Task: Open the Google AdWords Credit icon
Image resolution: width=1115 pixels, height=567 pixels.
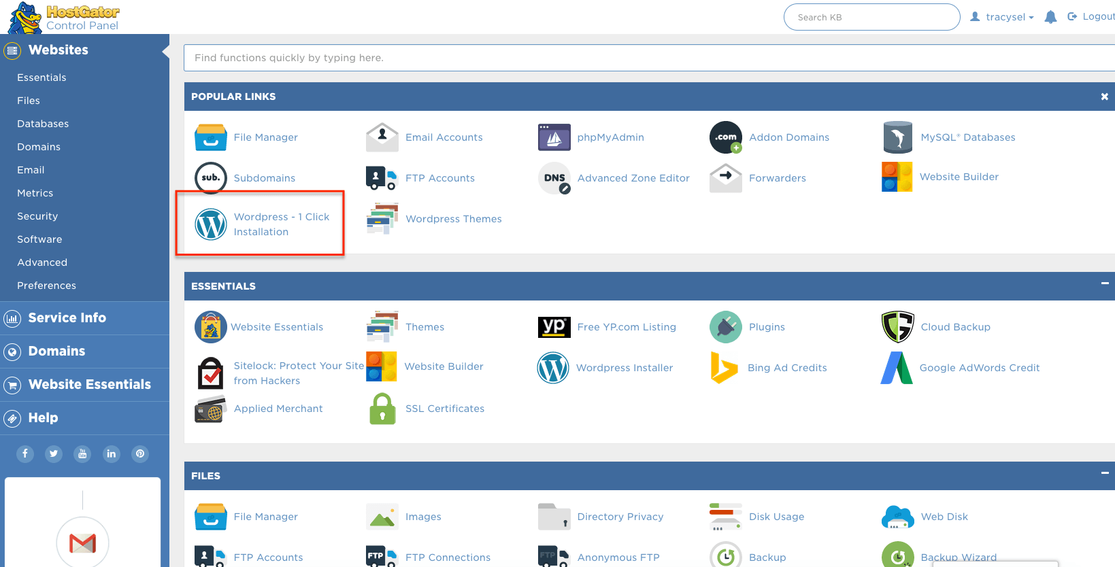Action: pyautogui.click(x=897, y=368)
